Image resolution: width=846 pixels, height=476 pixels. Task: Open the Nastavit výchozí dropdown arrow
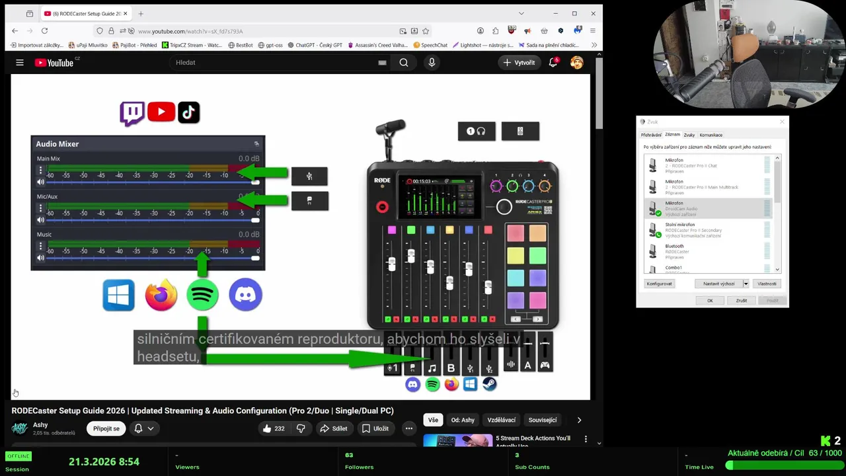pyautogui.click(x=746, y=284)
